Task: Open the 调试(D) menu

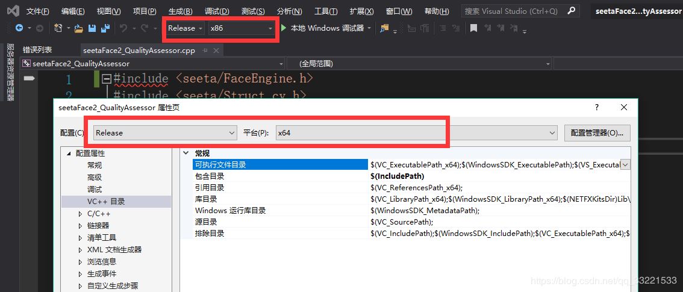Action: pyautogui.click(x=216, y=11)
